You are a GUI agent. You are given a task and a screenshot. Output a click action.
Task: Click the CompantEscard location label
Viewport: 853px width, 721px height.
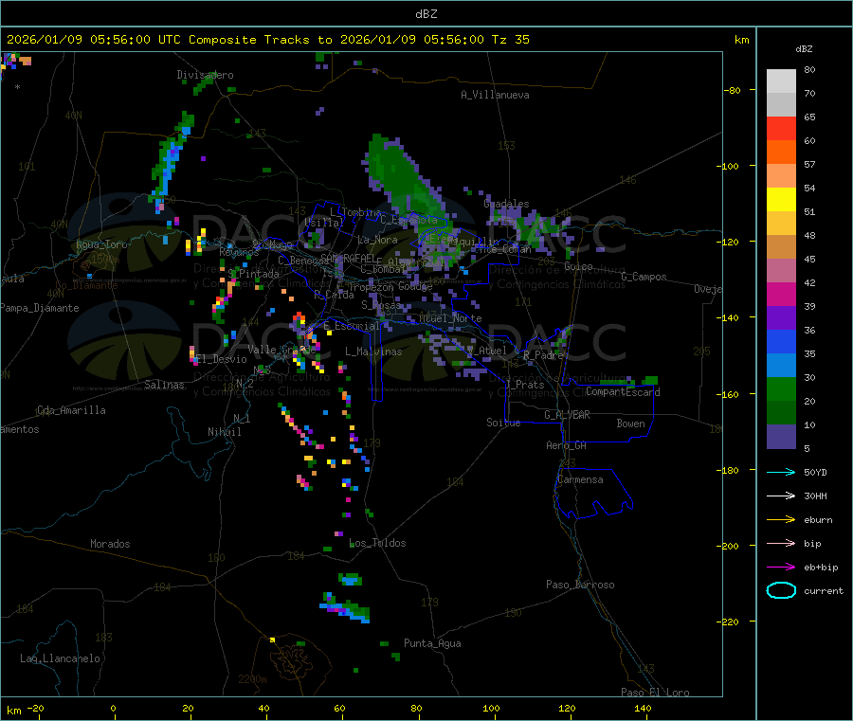(x=623, y=391)
